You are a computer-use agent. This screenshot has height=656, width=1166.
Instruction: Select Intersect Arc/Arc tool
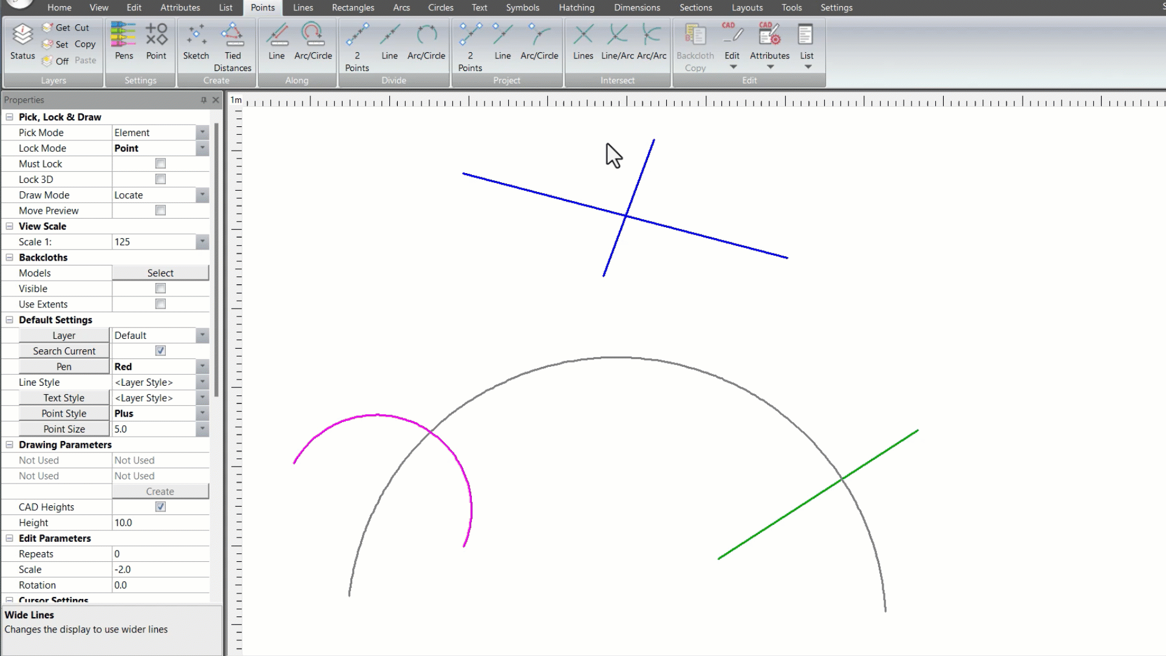tap(652, 36)
